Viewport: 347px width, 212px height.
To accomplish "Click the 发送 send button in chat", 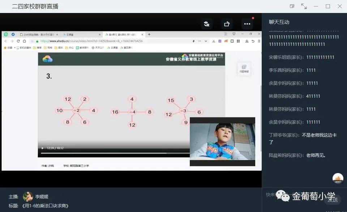I will tap(333, 199).
